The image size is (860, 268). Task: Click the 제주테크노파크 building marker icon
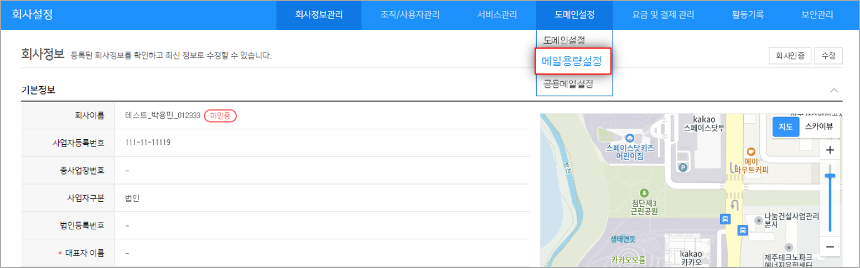(x=789, y=247)
